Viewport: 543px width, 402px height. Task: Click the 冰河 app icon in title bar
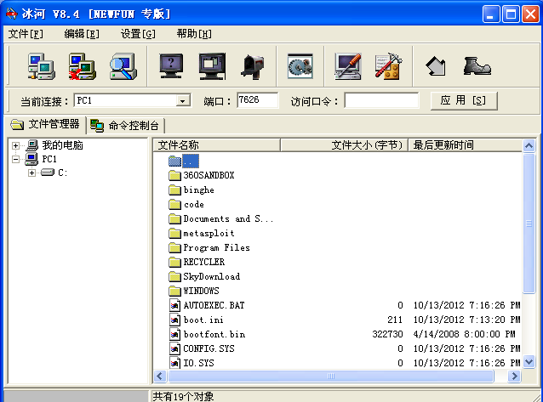11,14
